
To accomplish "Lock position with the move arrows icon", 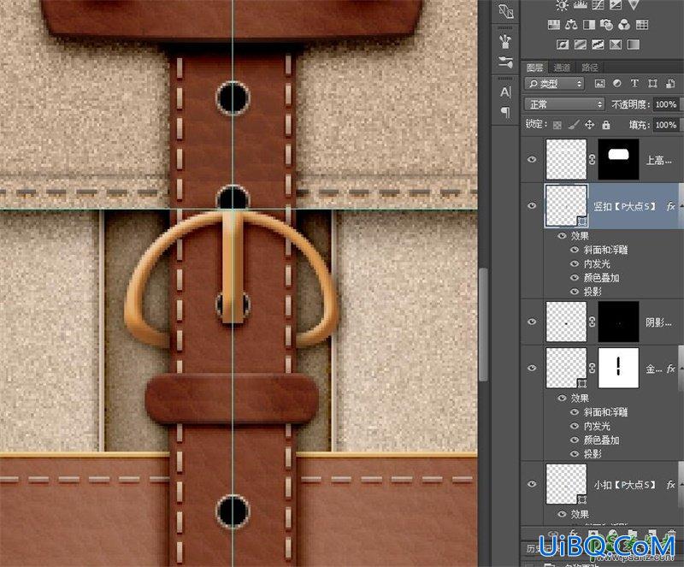I will point(589,125).
